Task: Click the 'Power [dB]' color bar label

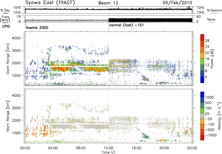Action: [212, 59]
